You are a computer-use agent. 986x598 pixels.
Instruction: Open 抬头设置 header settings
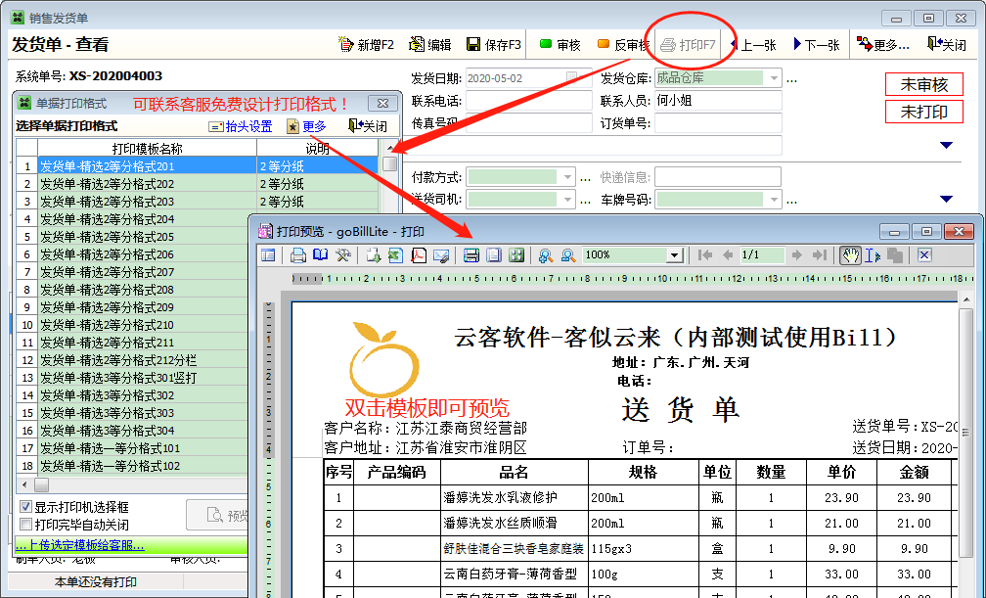coord(241,126)
